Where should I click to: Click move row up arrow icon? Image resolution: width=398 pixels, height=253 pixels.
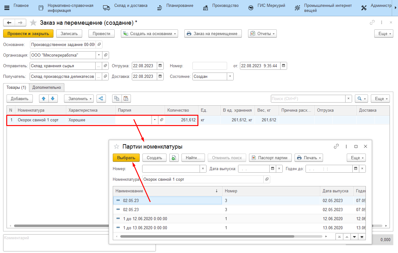pyautogui.click(x=44, y=99)
